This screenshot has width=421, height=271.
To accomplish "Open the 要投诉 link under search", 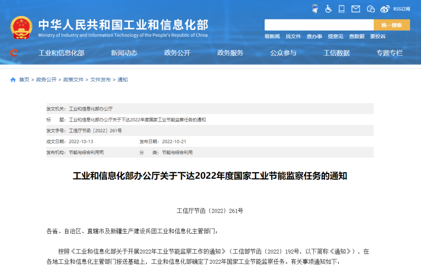I will [x=378, y=36].
